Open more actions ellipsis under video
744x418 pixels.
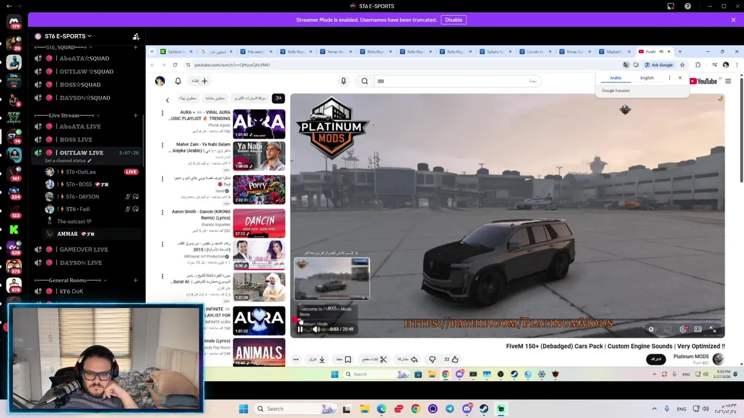click(x=296, y=359)
